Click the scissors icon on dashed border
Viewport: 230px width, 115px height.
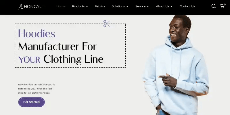pyautogui.click(x=107, y=24)
